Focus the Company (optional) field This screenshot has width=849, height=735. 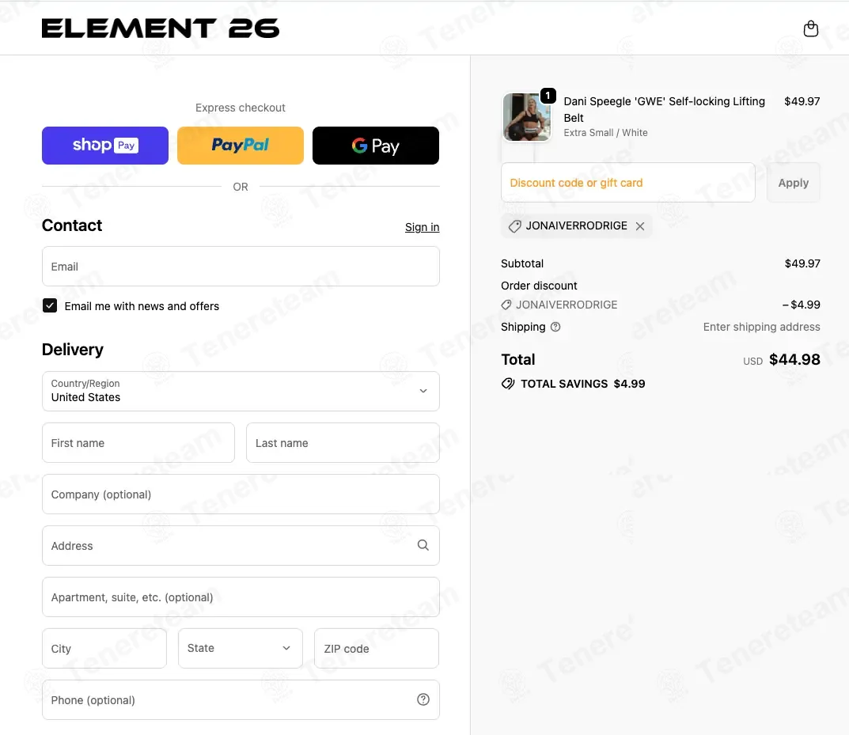click(241, 494)
